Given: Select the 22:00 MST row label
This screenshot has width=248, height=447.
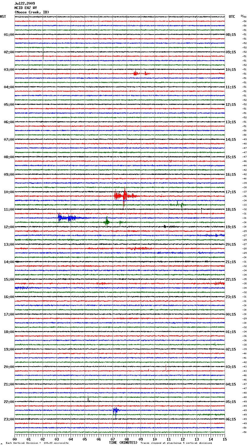Looking at the screenshot, I should coord(9,402).
